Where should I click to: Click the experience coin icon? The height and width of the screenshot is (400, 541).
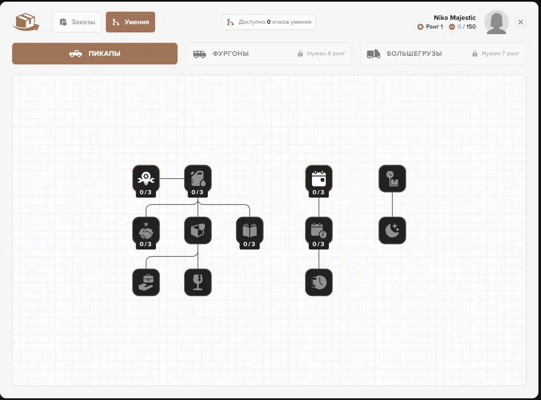[452, 27]
